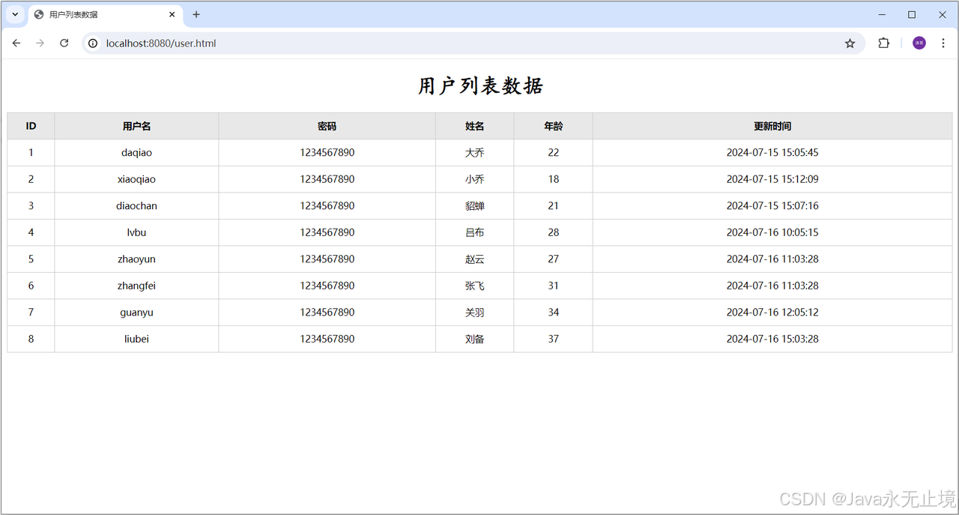Image resolution: width=959 pixels, height=515 pixels.
Task: Click the name cell 大乔
Action: (x=475, y=153)
